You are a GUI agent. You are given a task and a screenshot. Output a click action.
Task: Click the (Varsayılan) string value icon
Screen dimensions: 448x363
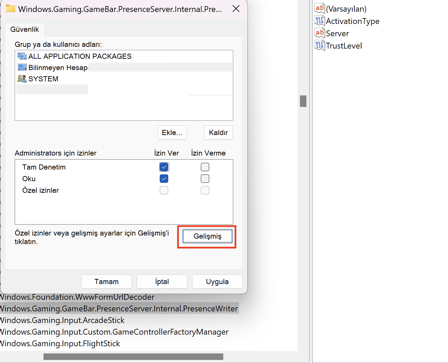319,9
